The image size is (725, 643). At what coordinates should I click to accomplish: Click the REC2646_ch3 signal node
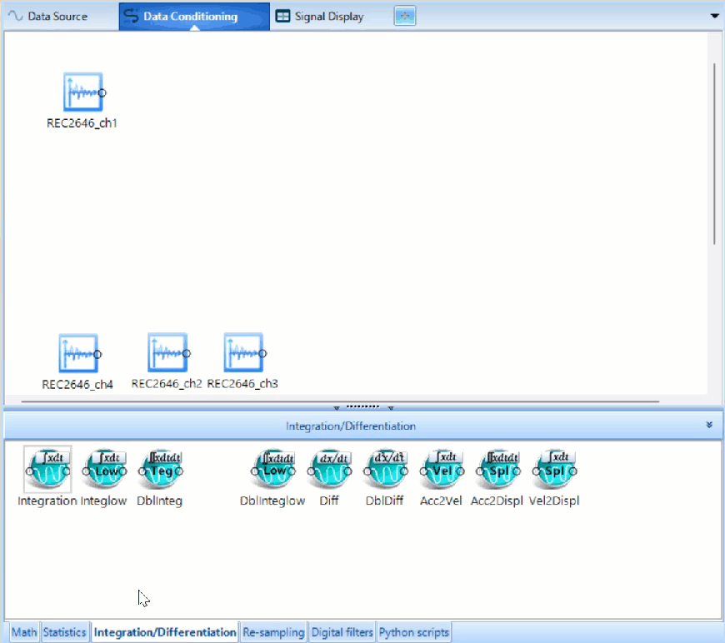pyautogui.click(x=243, y=353)
